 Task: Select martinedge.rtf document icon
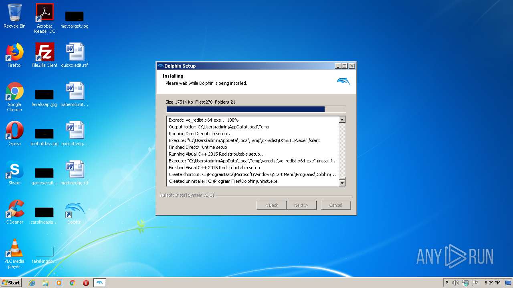[75, 173]
